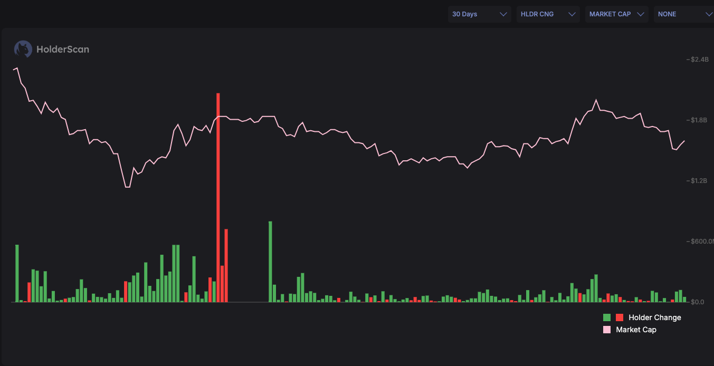The width and height of the screenshot is (714, 366).
Task: Click the chevron on the 30 Days selector
Action: click(x=503, y=14)
